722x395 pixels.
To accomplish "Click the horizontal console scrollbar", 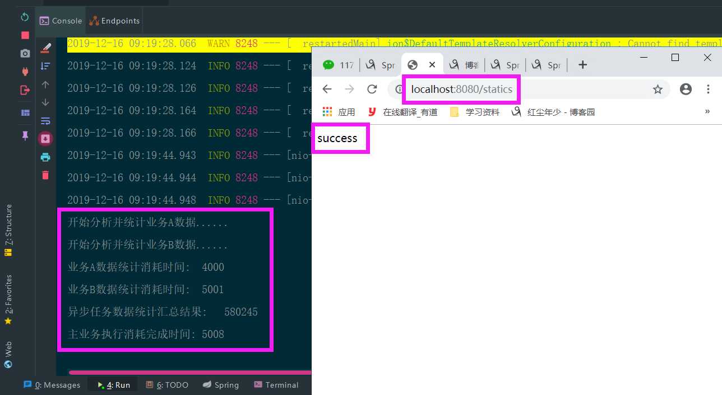I will pos(189,372).
